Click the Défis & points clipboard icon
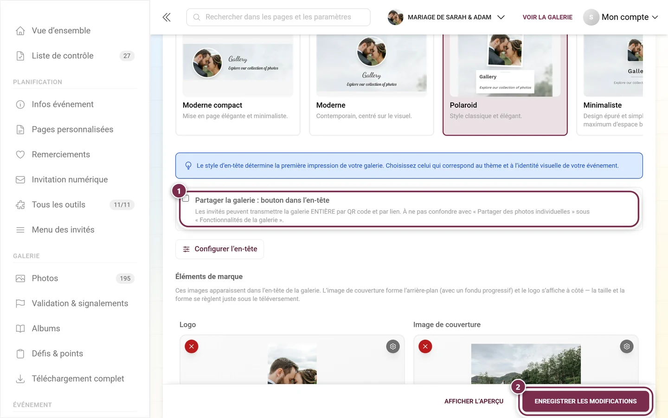 (20, 354)
